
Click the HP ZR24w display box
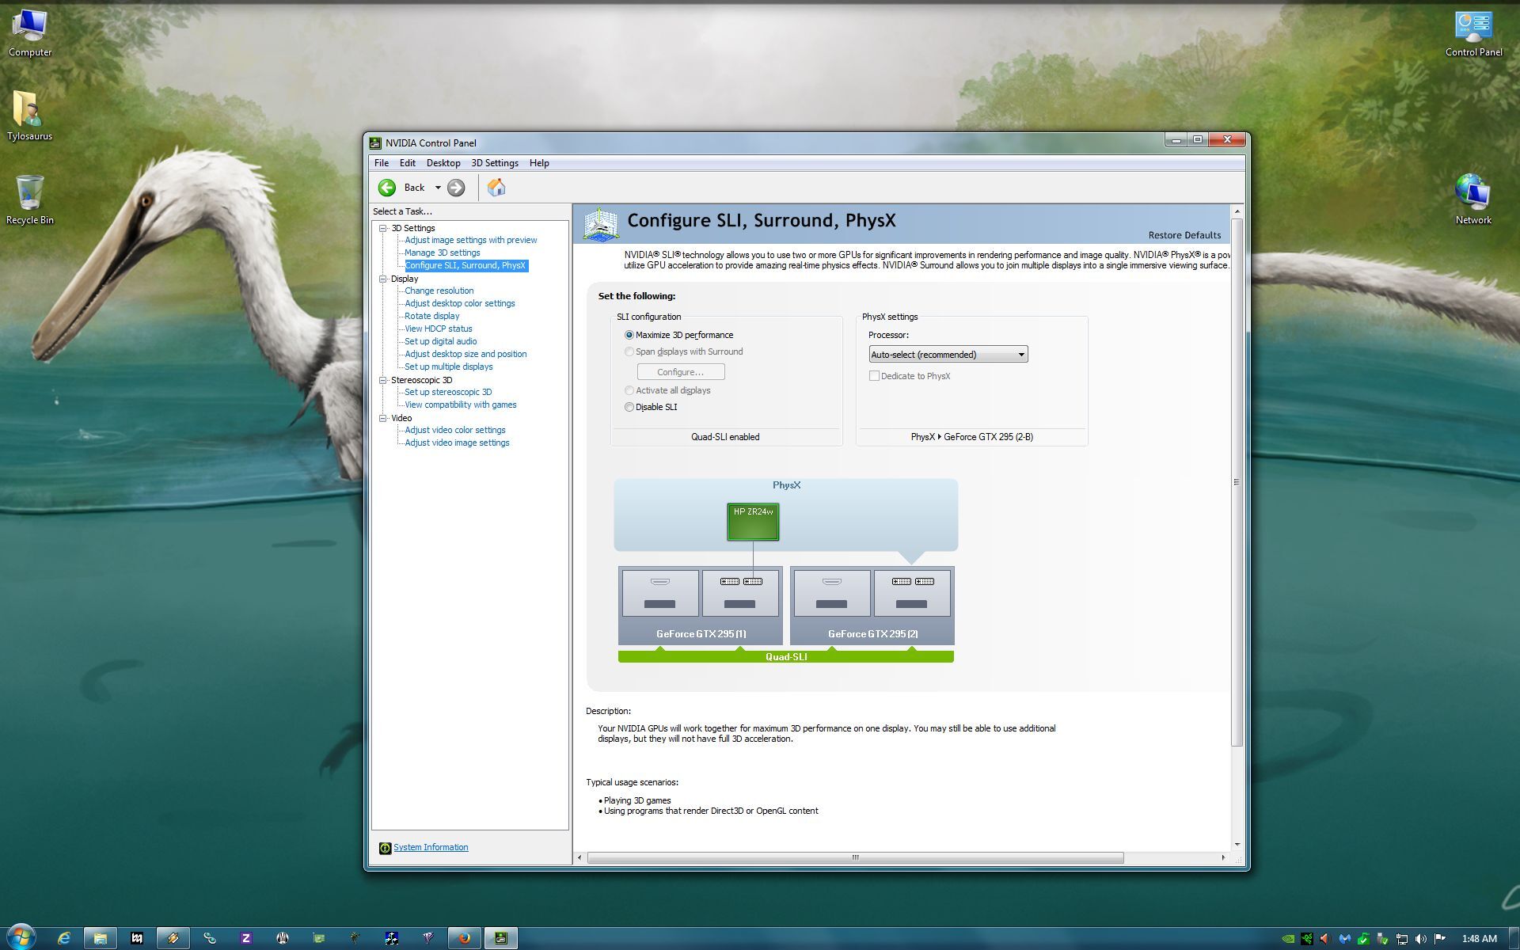click(753, 522)
